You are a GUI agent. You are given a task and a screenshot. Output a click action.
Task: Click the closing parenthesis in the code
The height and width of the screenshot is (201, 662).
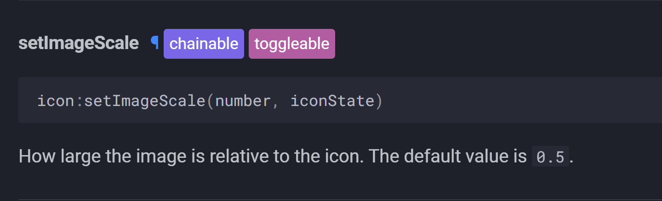pyautogui.click(x=379, y=101)
